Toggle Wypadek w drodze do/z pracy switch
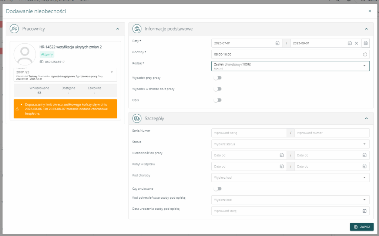This screenshot has width=379, height=236. pos(218,89)
